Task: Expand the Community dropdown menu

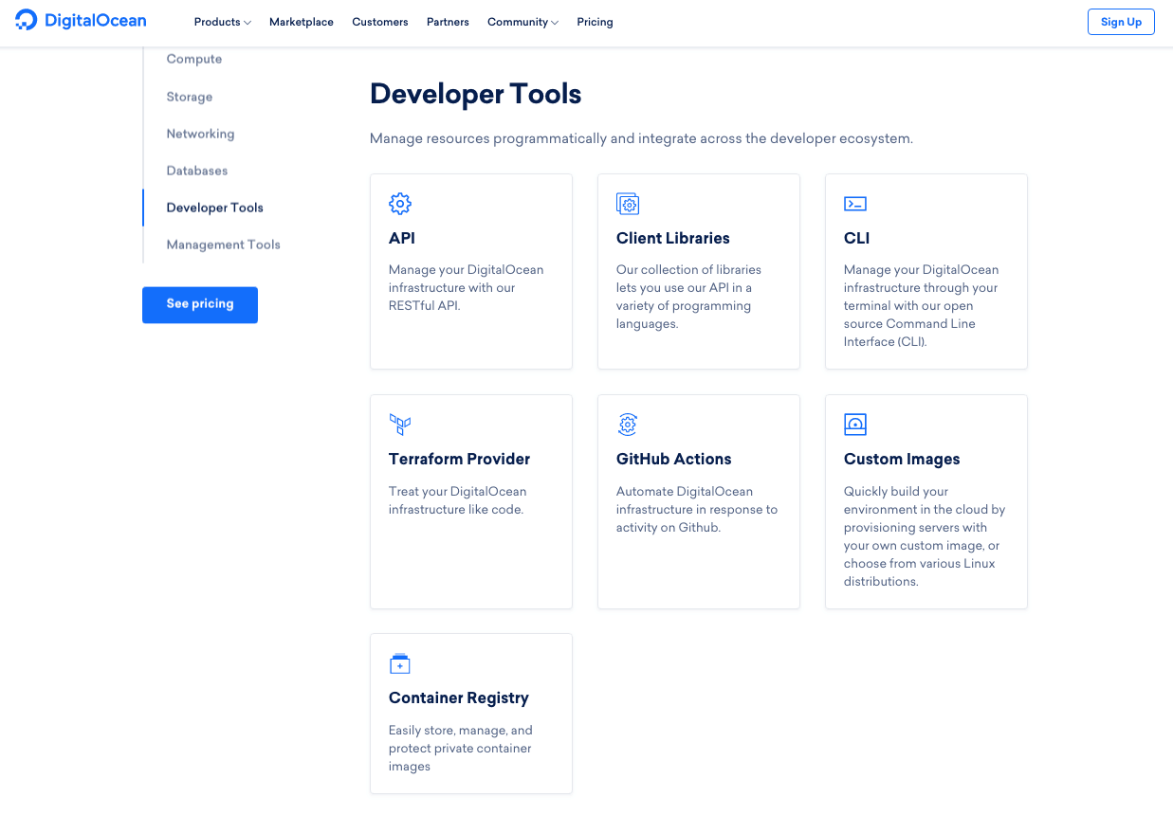Action: 522,22
